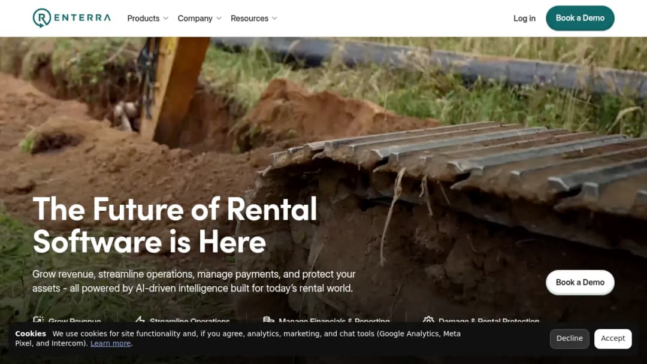Open the cookie Learn more link
Screen dimensions: 647x364
click(x=111, y=344)
